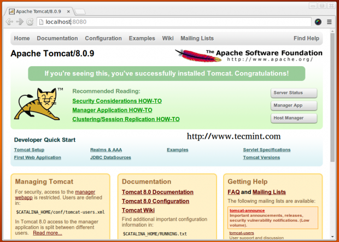The height and width of the screenshot is (242, 339).
Task: Click the Developer Quick Start heading
Action: point(45,140)
